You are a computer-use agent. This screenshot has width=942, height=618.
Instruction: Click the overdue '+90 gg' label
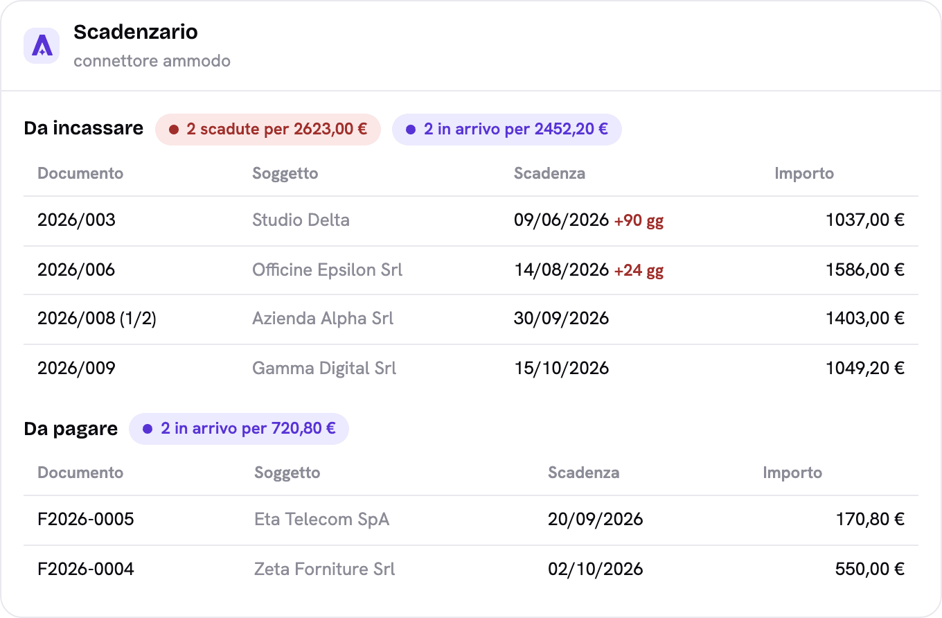coord(639,221)
